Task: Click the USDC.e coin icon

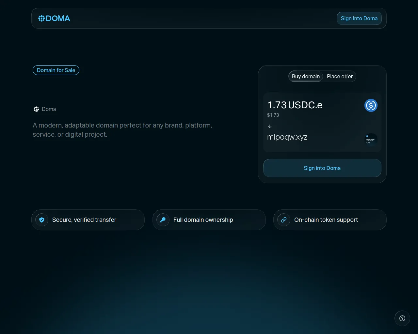Action: (371, 105)
